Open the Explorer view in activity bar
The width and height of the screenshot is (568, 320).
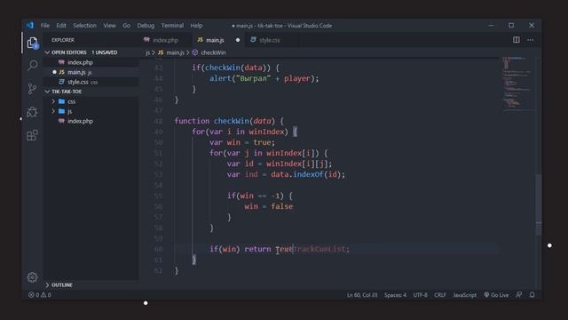pos(32,43)
